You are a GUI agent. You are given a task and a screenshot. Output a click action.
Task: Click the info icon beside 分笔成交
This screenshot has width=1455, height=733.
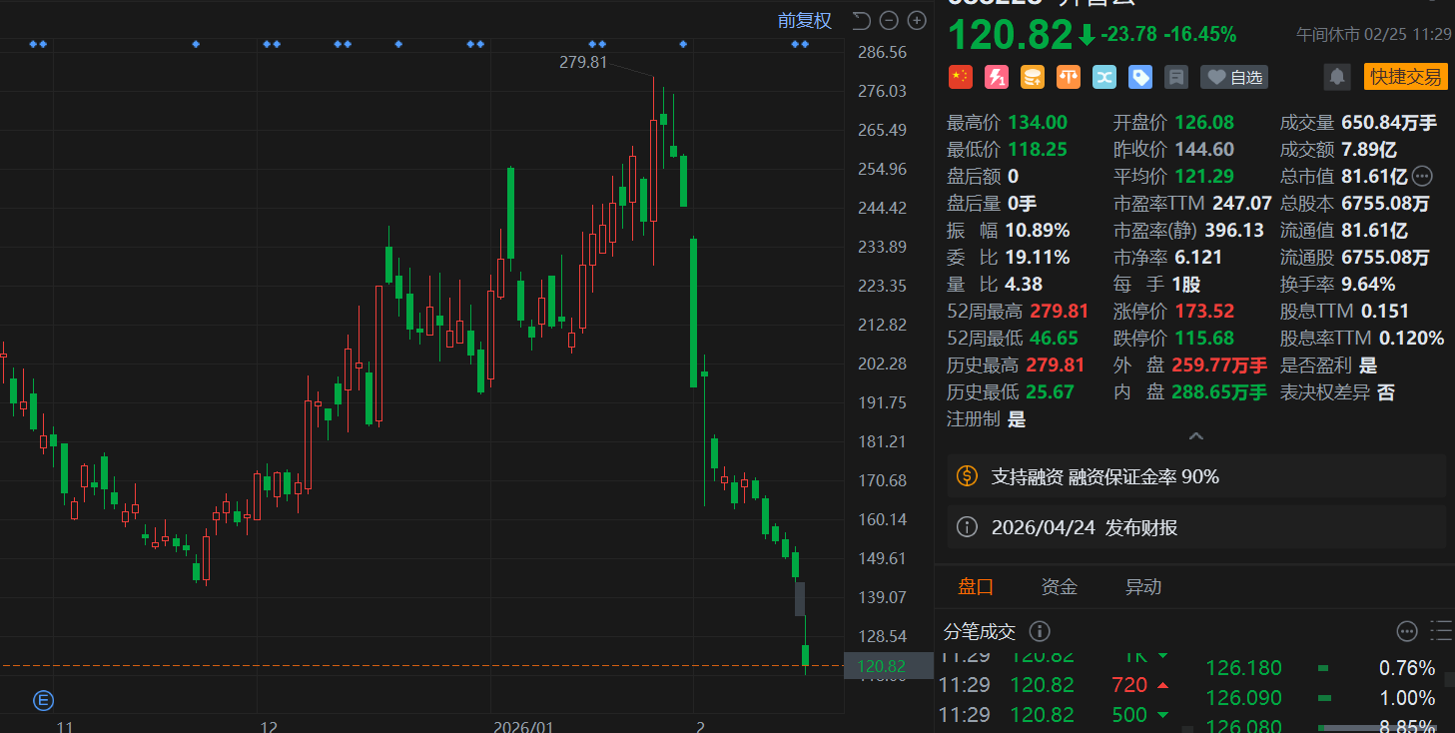(x=1040, y=631)
